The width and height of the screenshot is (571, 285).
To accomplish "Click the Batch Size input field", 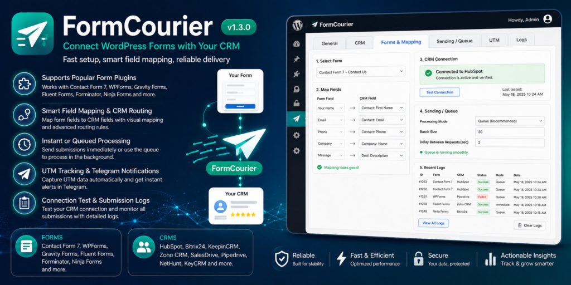I will coord(510,132).
